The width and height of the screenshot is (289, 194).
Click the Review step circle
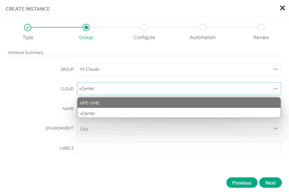261,27
